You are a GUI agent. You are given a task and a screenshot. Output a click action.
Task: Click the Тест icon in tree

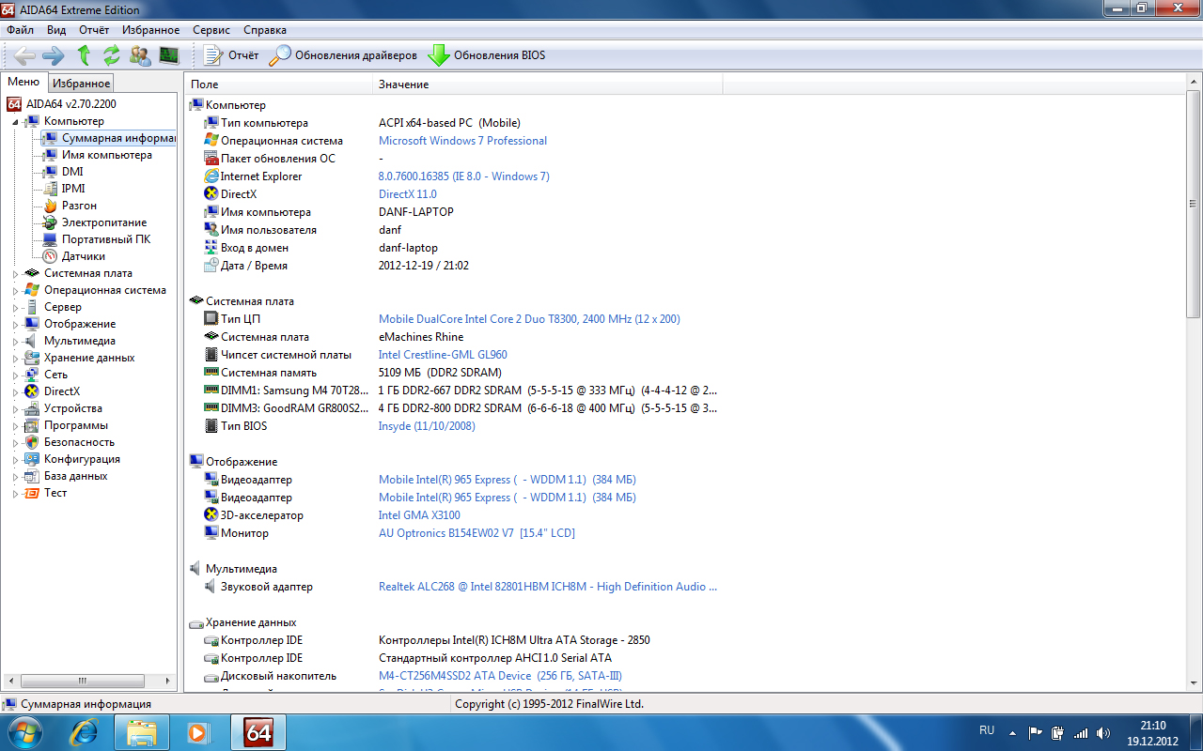click(x=32, y=493)
